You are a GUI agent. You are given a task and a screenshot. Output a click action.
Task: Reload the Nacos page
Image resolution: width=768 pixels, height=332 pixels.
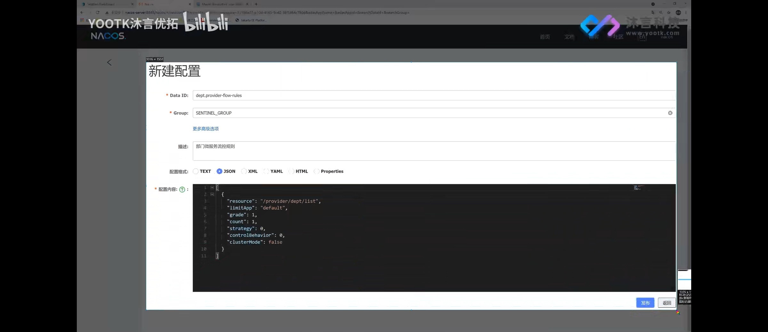98,12
